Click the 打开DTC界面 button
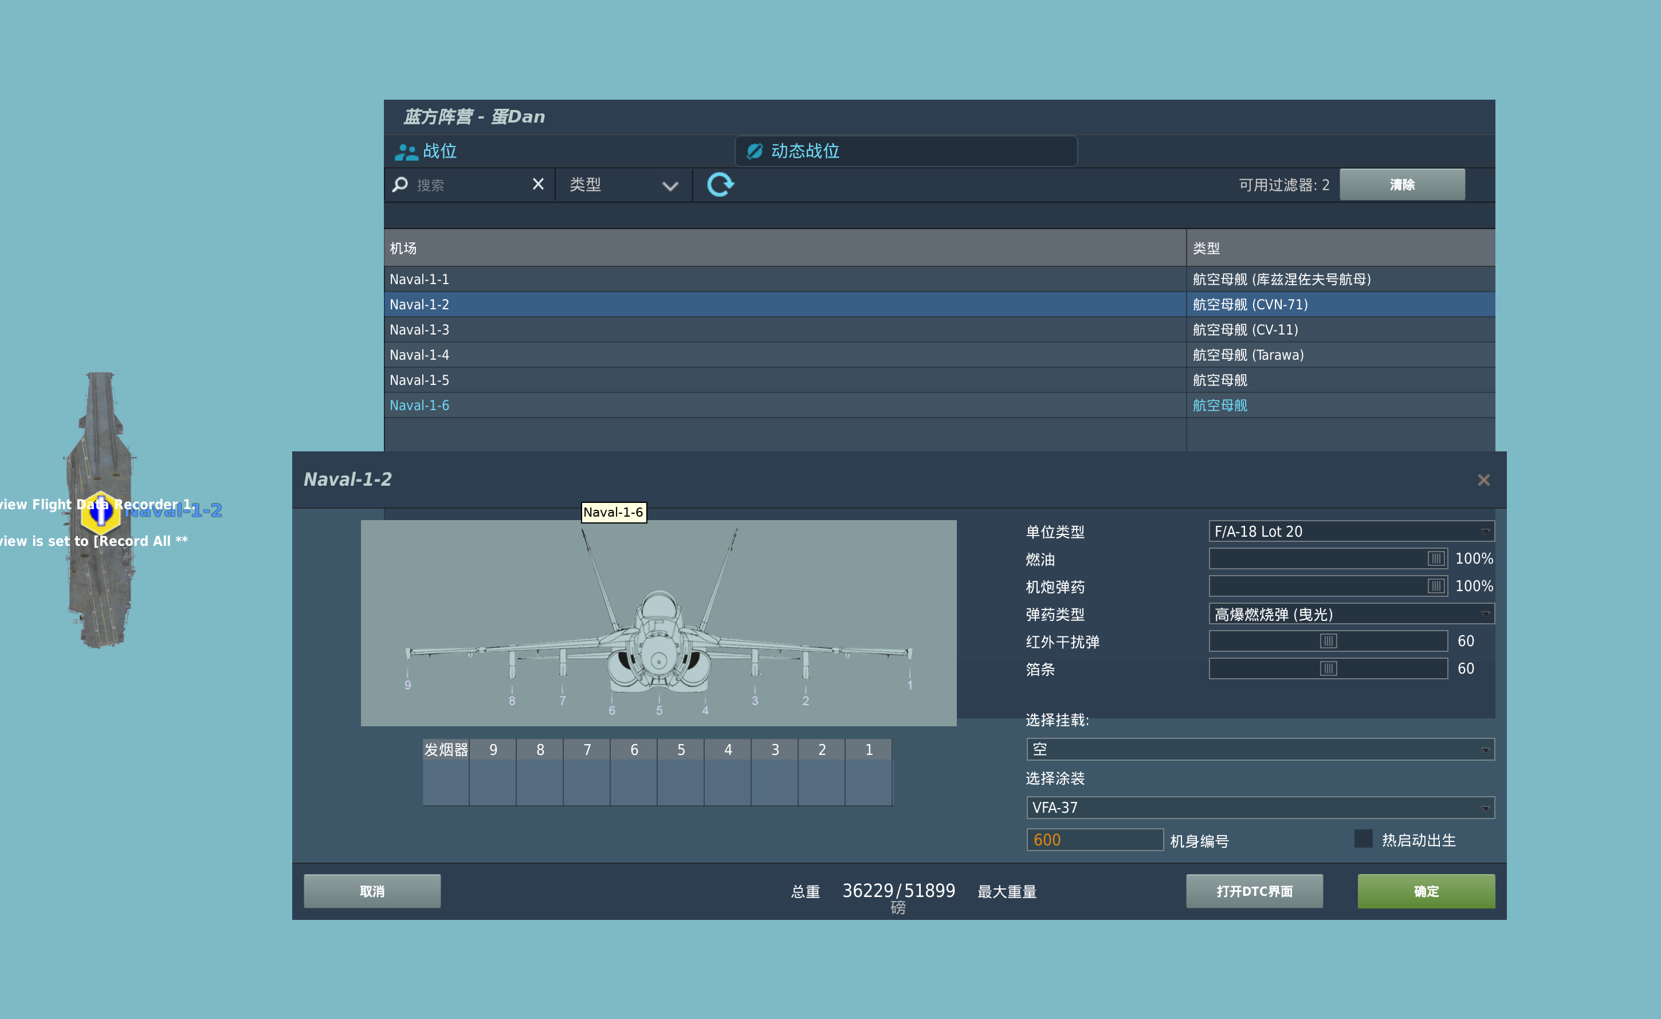1661x1019 pixels. pyautogui.click(x=1254, y=891)
